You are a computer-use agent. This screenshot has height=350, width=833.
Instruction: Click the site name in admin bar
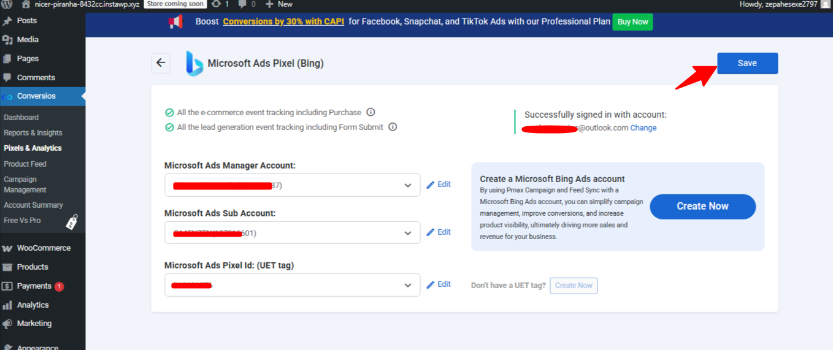(x=88, y=4)
